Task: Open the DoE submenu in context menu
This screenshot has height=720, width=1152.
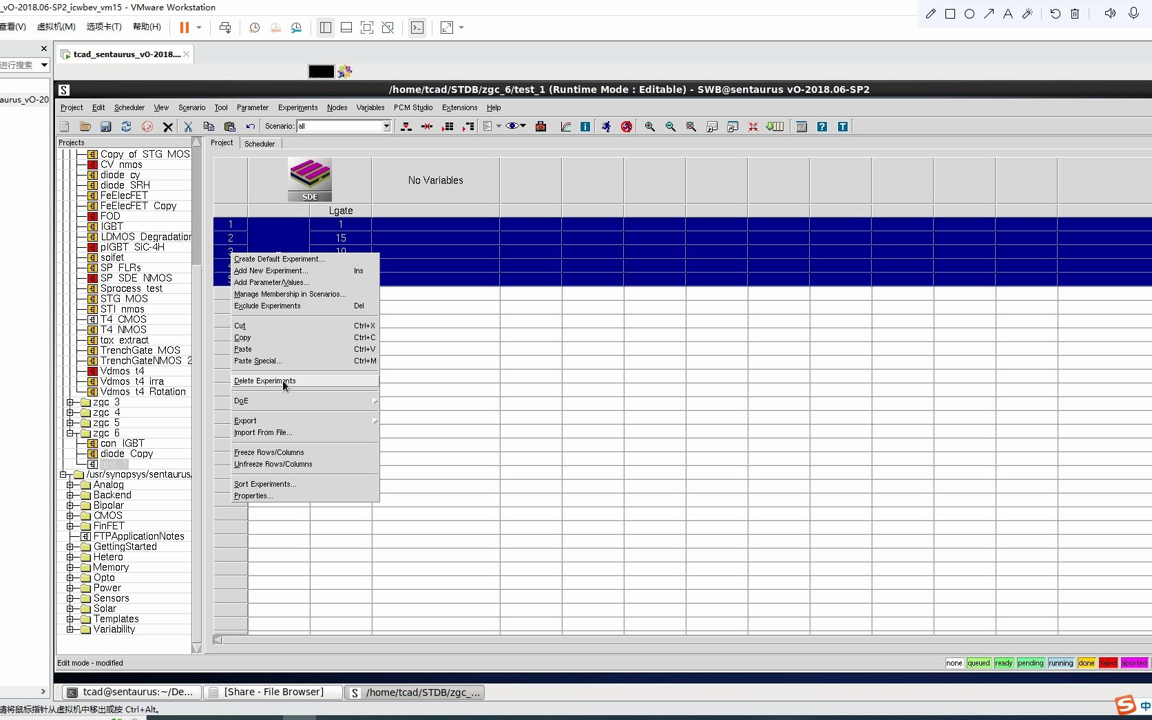Action: (305, 401)
